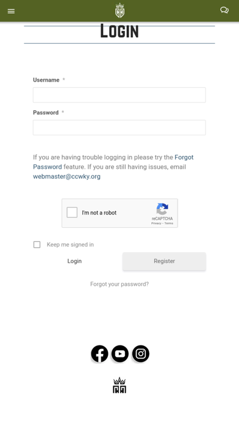Click the Keep me signed in label
This screenshot has width=239, height=424.
tap(70, 245)
